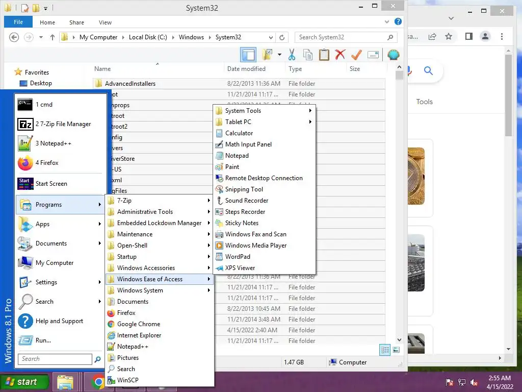Open 7-Zip File Manager

pos(61,124)
